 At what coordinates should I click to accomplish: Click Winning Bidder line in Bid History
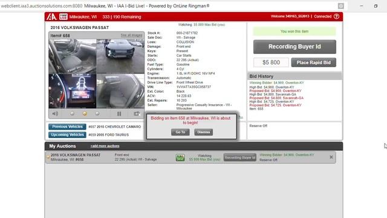tap(277, 82)
